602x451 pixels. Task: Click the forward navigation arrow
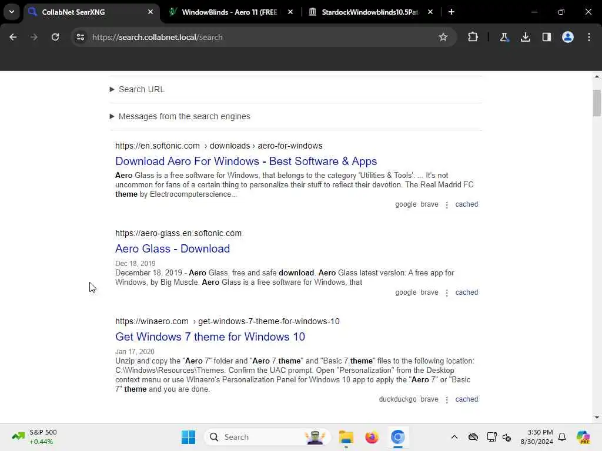tap(34, 37)
